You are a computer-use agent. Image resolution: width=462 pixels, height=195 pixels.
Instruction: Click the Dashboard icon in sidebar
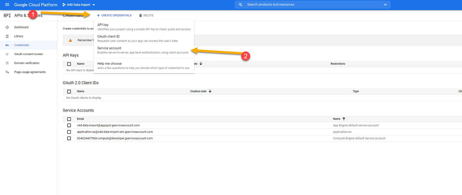coord(7,27)
